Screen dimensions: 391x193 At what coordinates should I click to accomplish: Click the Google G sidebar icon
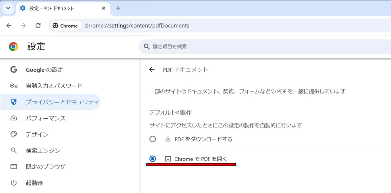click(13, 70)
